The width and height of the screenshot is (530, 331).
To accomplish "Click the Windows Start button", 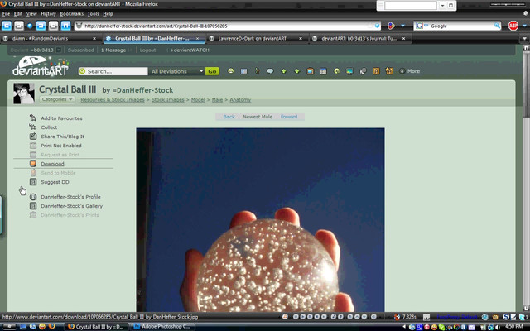I will 9,327.
